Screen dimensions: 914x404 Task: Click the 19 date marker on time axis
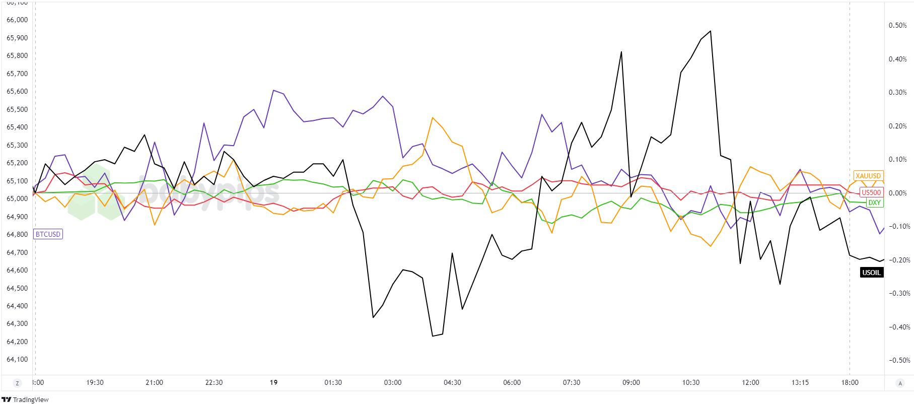(x=273, y=382)
